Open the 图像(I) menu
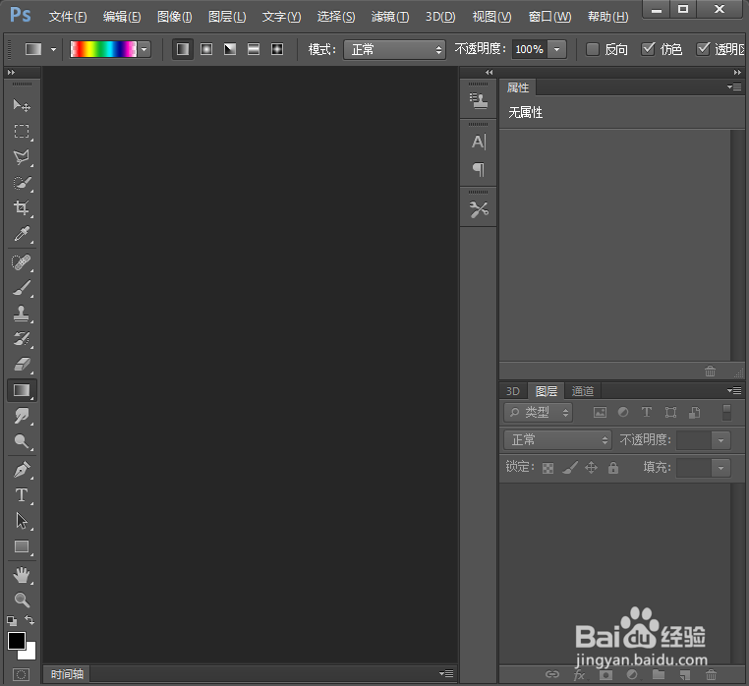Viewport: 749px width, 686px height. [174, 17]
